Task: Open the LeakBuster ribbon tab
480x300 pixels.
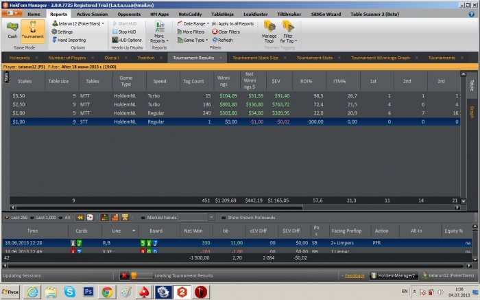Action: click(256, 14)
